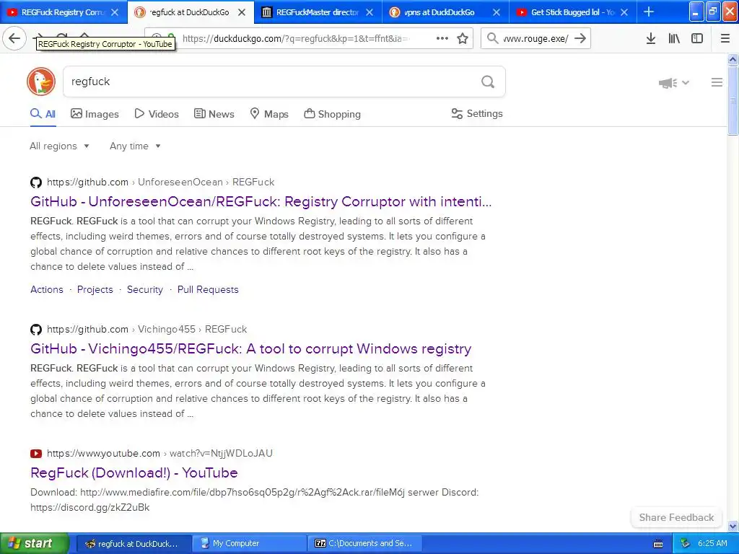Click the megaphone icon on DuckDuckGo
The width and height of the screenshot is (739, 554).
click(668, 83)
